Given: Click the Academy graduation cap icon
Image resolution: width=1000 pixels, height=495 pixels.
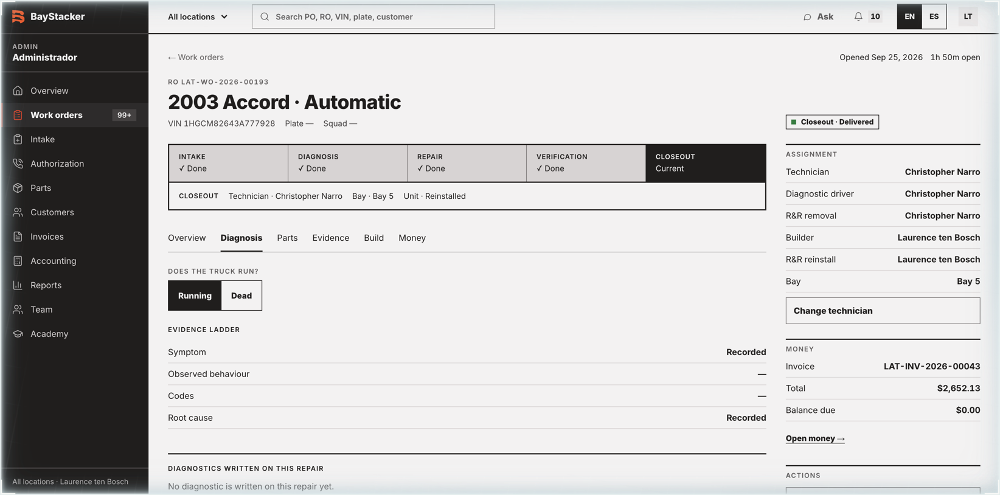Looking at the screenshot, I should pyautogui.click(x=18, y=334).
